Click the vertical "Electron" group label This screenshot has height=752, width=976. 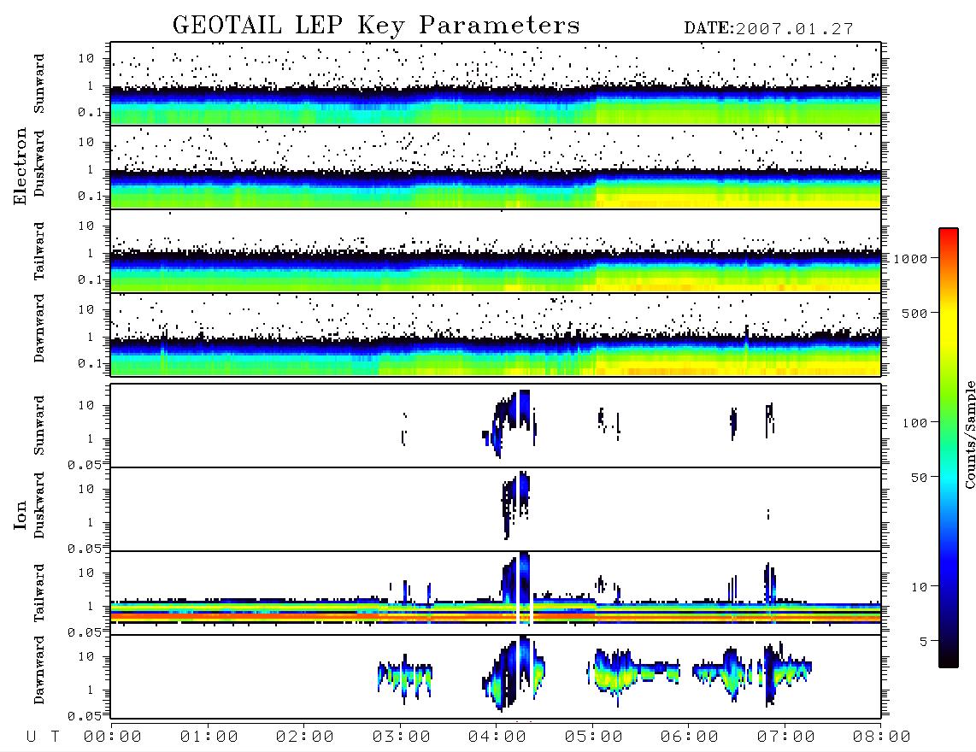20,167
